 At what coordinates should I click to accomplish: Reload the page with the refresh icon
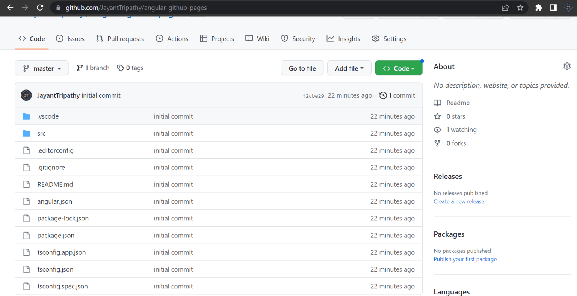40,8
